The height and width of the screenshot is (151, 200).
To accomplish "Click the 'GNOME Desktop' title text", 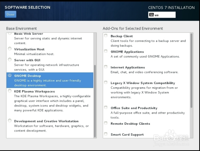I will [28, 76].
